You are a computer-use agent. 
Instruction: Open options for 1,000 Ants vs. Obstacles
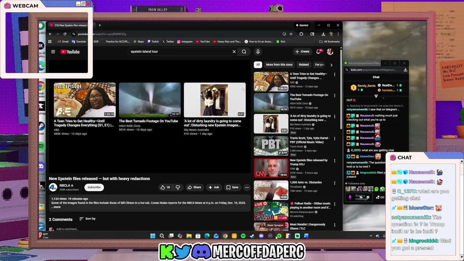pyautogui.click(x=335, y=183)
